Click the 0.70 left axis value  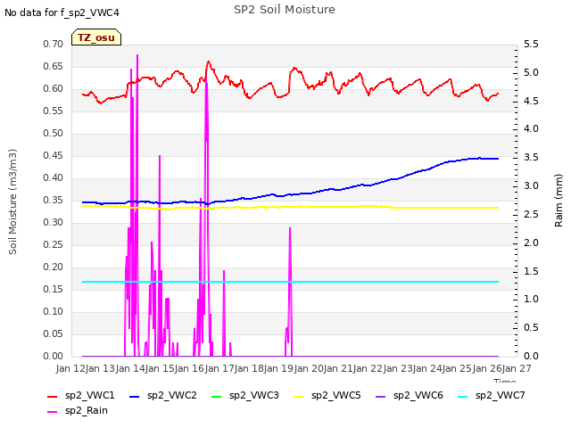point(54,44)
